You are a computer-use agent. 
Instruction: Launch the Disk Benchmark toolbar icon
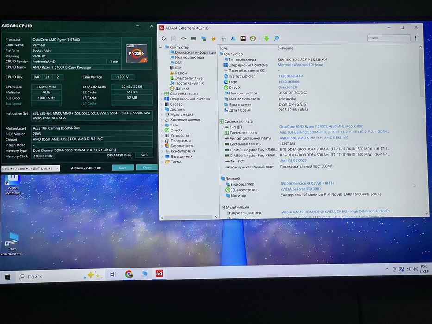tap(183, 38)
